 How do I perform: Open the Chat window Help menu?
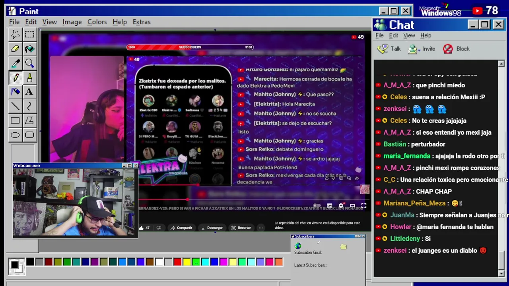(x=426, y=35)
